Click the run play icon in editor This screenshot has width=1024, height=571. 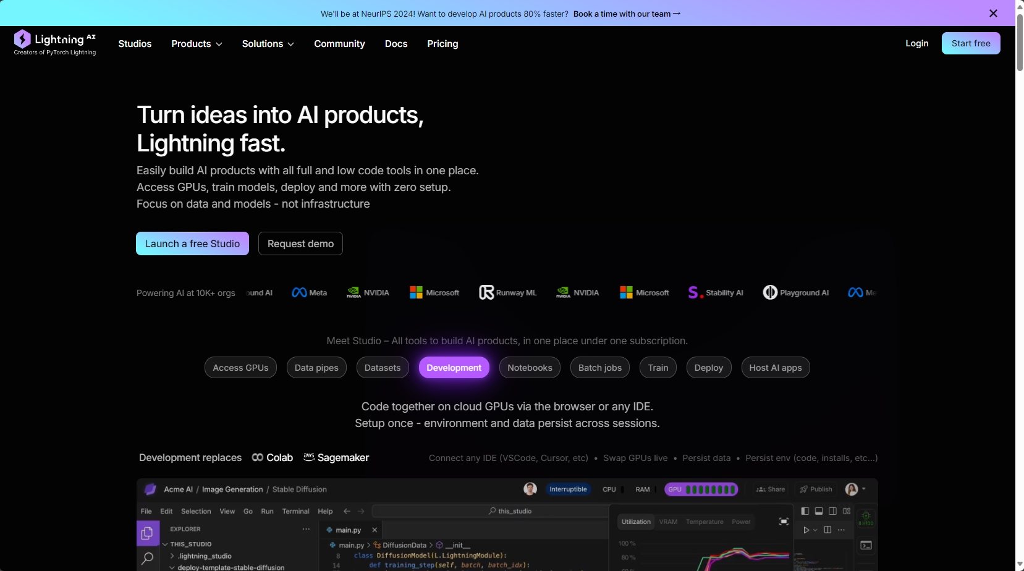click(806, 530)
